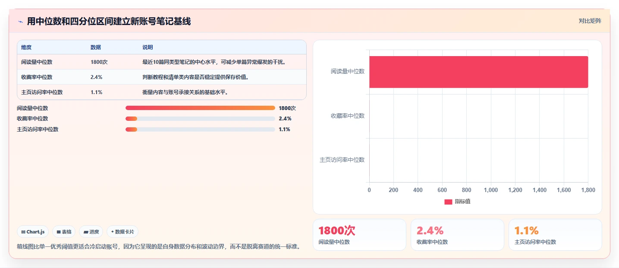Select the 表格 tag chip

click(64, 232)
